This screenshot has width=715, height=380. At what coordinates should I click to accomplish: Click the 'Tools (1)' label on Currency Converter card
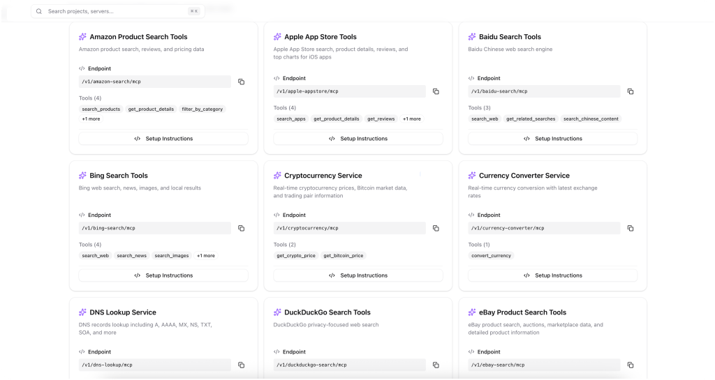tap(479, 245)
